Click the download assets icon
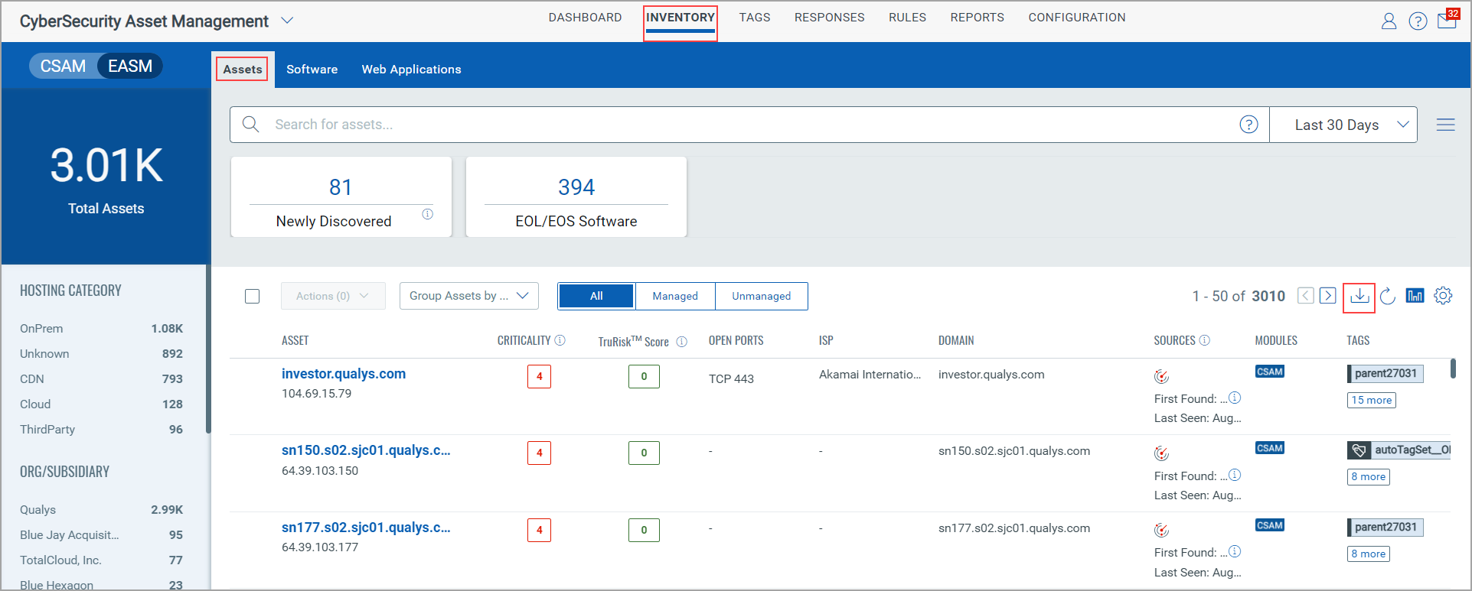The width and height of the screenshot is (1472, 591). point(1359,296)
